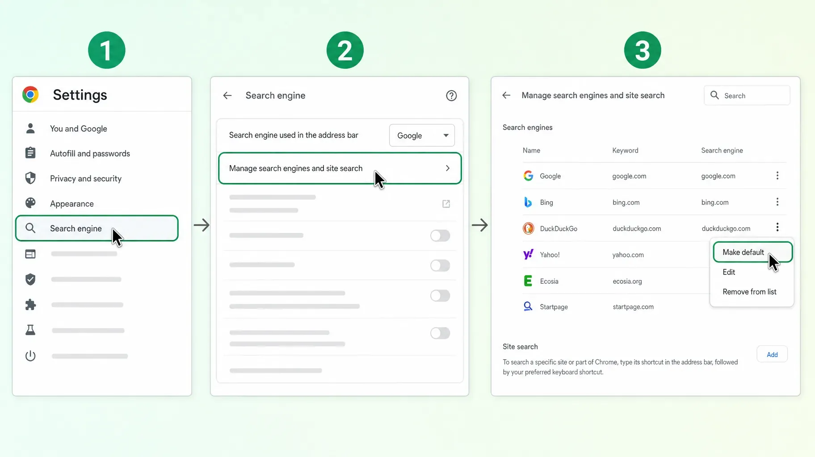Click the Bing logo in the engines list

tap(528, 202)
